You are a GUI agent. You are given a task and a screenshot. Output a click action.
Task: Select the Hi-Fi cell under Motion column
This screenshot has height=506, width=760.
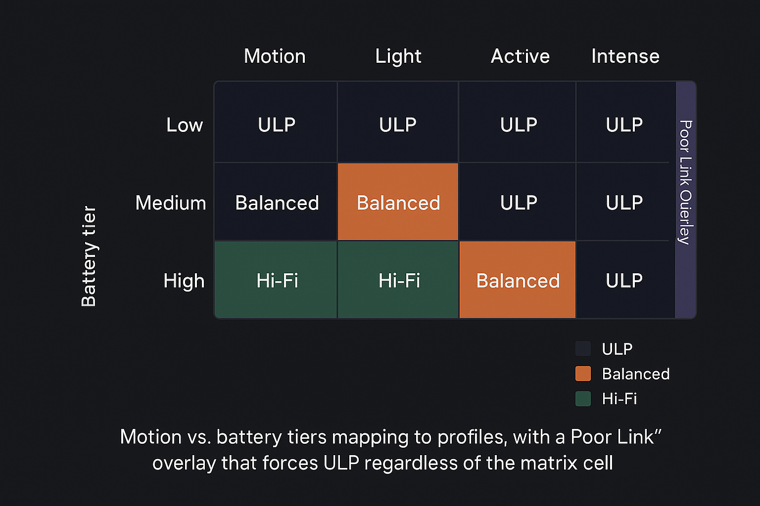276,280
